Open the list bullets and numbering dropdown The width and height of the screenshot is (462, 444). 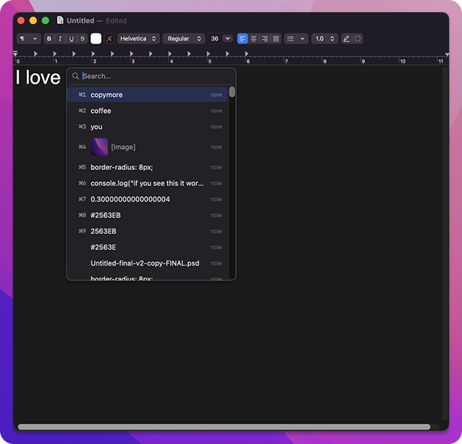coord(296,38)
